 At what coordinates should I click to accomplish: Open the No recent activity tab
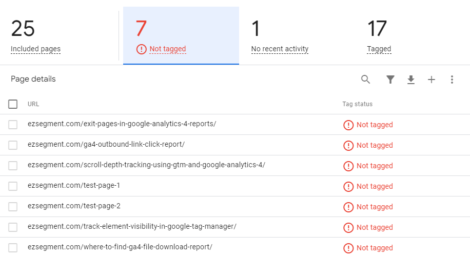(x=280, y=49)
